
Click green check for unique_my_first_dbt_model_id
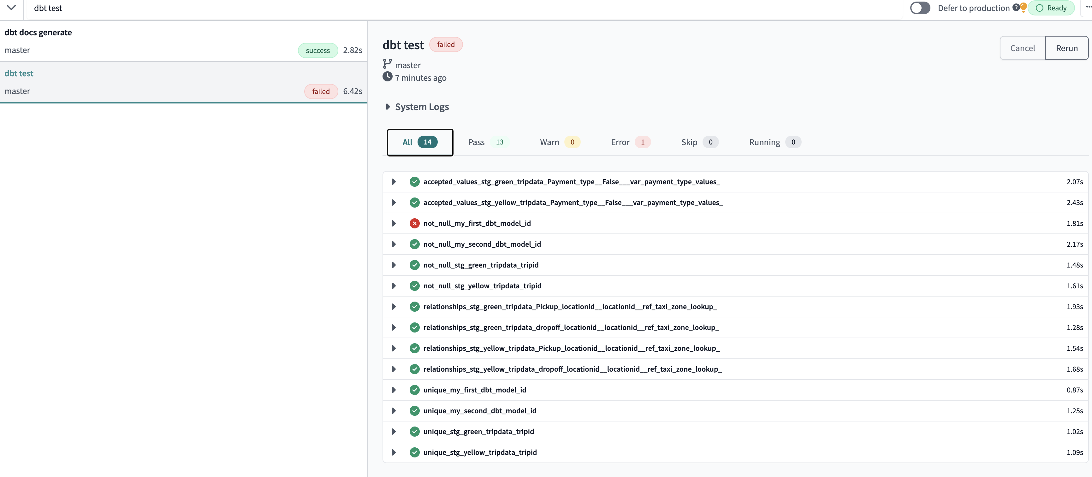click(x=415, y=390)
